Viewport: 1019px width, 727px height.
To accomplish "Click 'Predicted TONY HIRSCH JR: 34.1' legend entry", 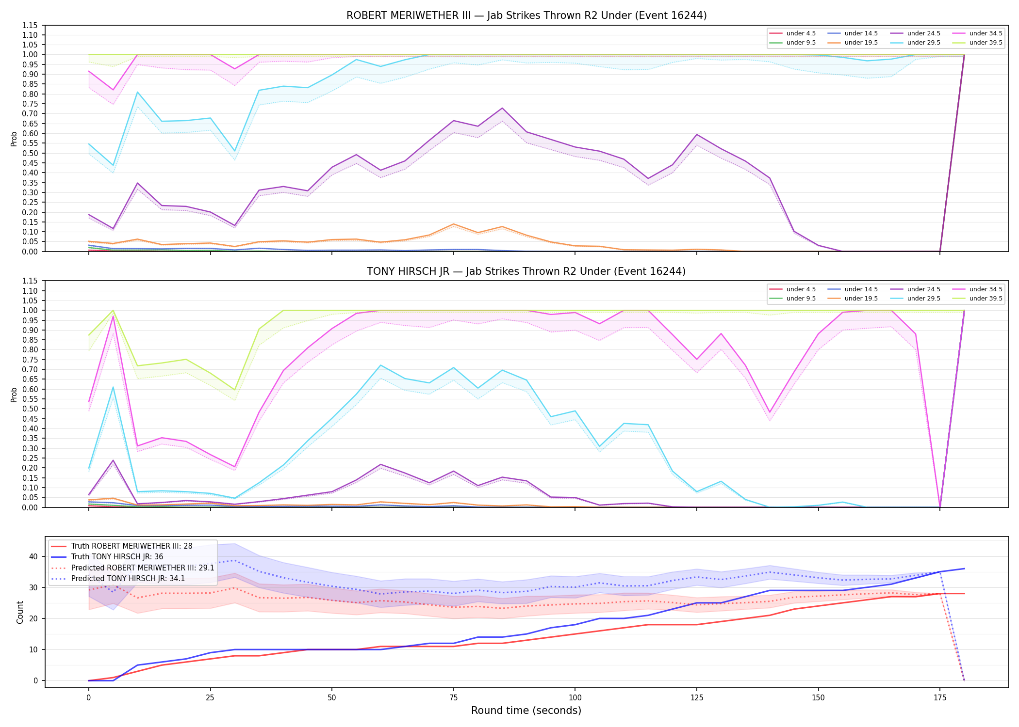I will (x=118, y=579).
